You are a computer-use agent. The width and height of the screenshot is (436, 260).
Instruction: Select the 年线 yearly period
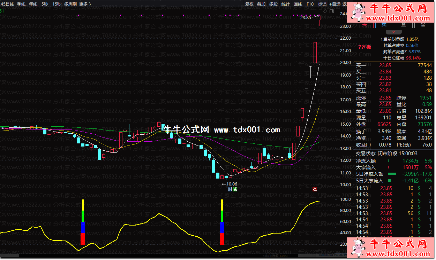click(33, 4)
